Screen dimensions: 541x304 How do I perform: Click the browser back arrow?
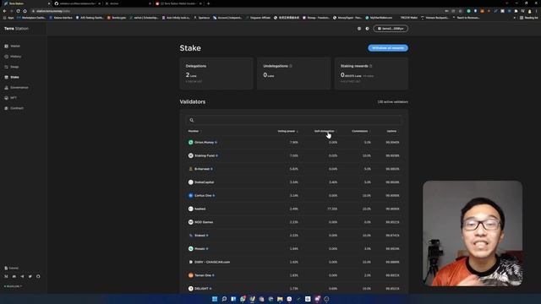[x=4, y=11]
